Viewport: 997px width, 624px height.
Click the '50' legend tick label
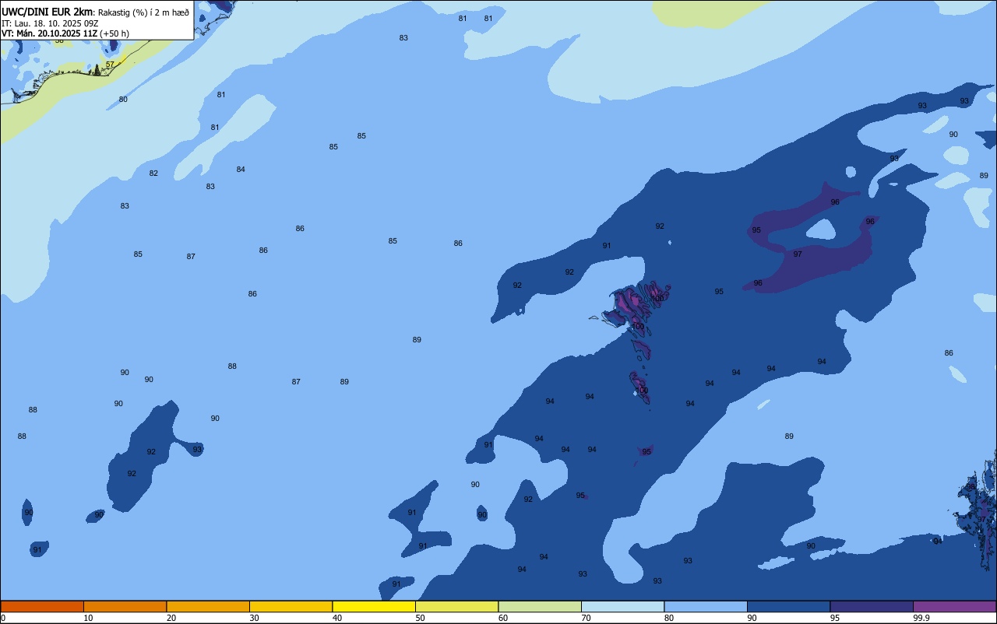click(420, 618)
